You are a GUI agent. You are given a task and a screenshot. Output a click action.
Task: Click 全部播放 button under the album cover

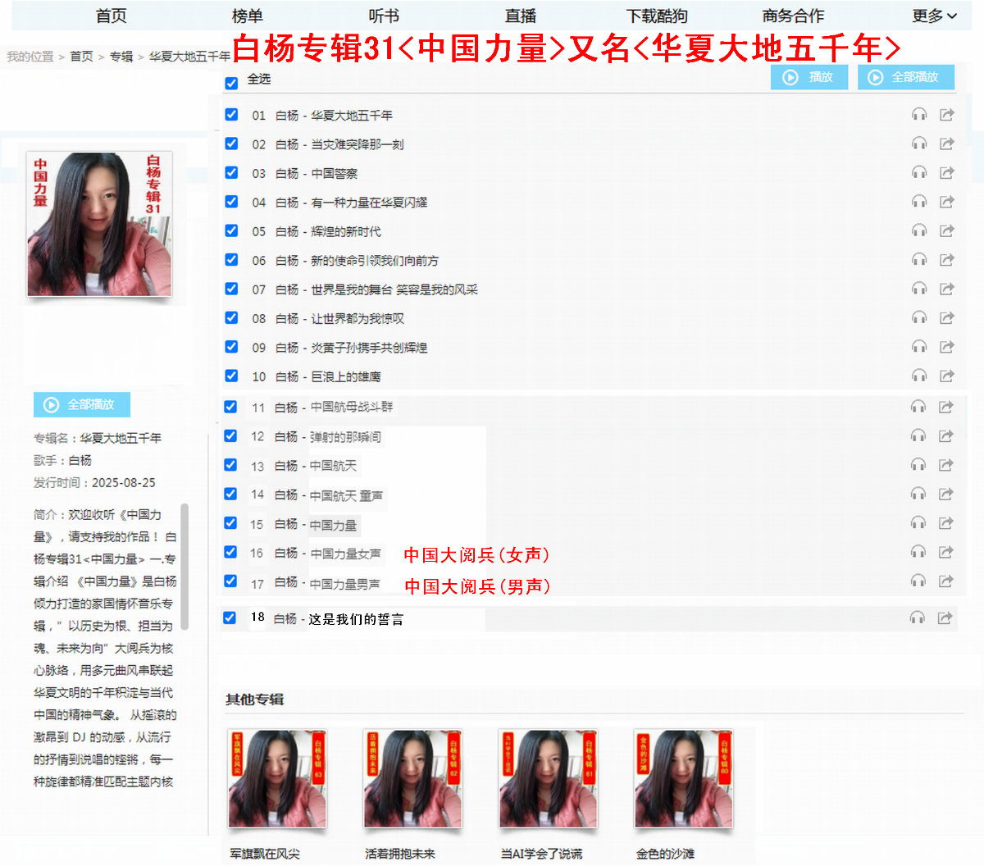[82, 404]
